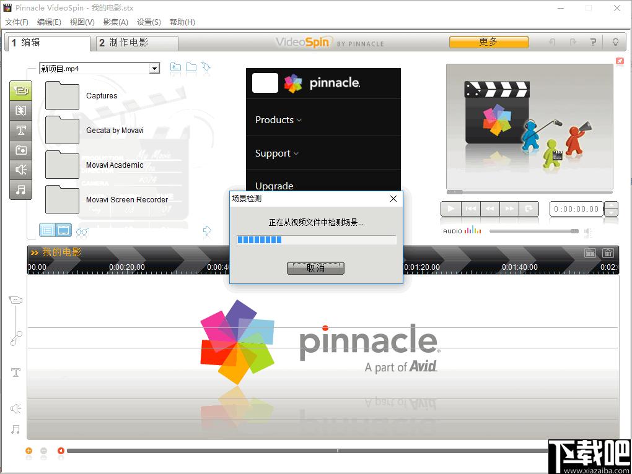Mute preview audio speaker icon
632x474 pixels.
coord(588,231)
